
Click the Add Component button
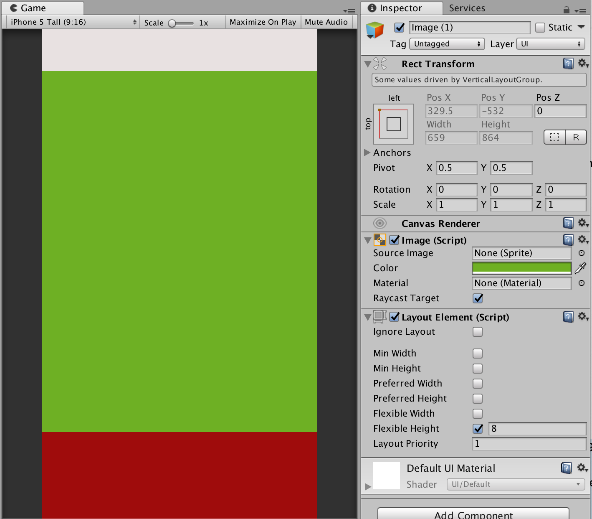(473, 514)
